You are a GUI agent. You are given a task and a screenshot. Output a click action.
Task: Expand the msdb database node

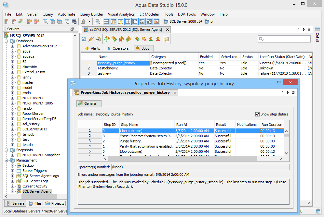[x=13, y=93]
